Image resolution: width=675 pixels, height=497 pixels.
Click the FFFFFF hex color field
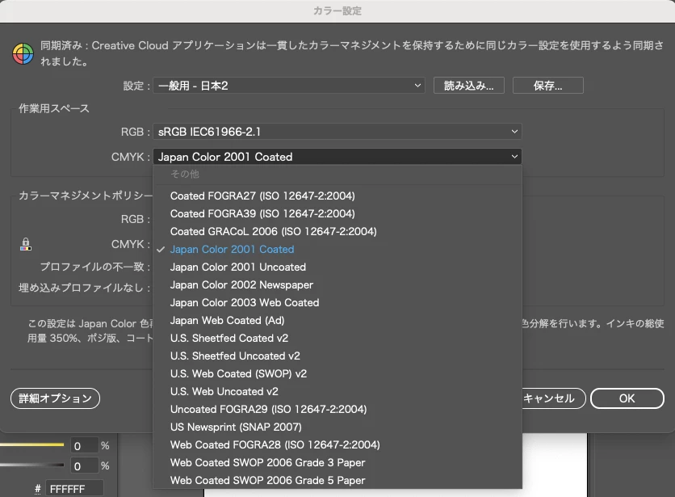coord(74,489)
